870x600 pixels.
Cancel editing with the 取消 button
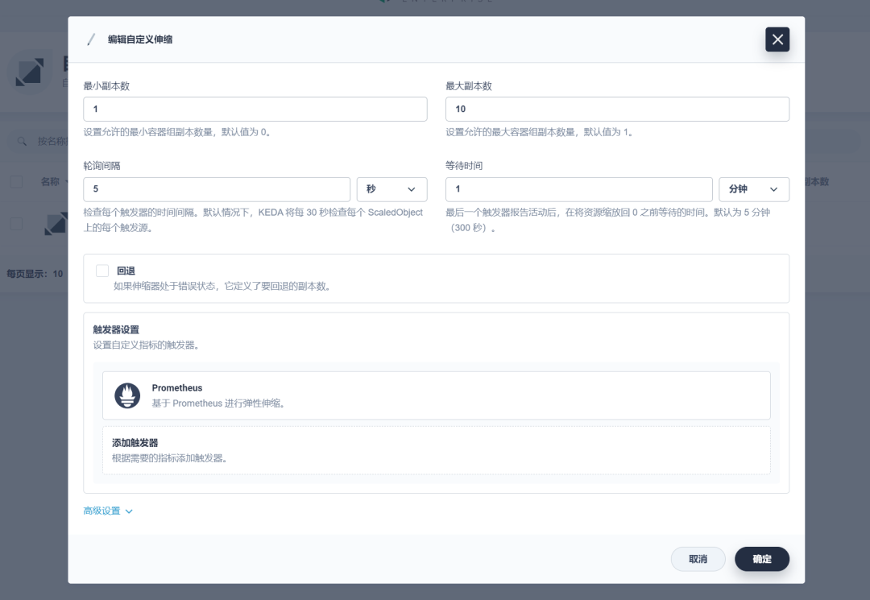point(698,558)
